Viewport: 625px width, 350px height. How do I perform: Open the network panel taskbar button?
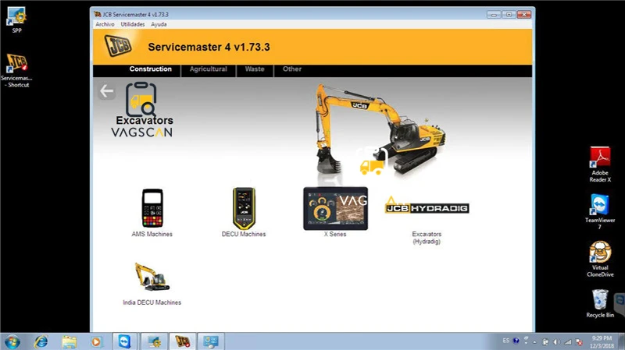(x=211, y=341)
